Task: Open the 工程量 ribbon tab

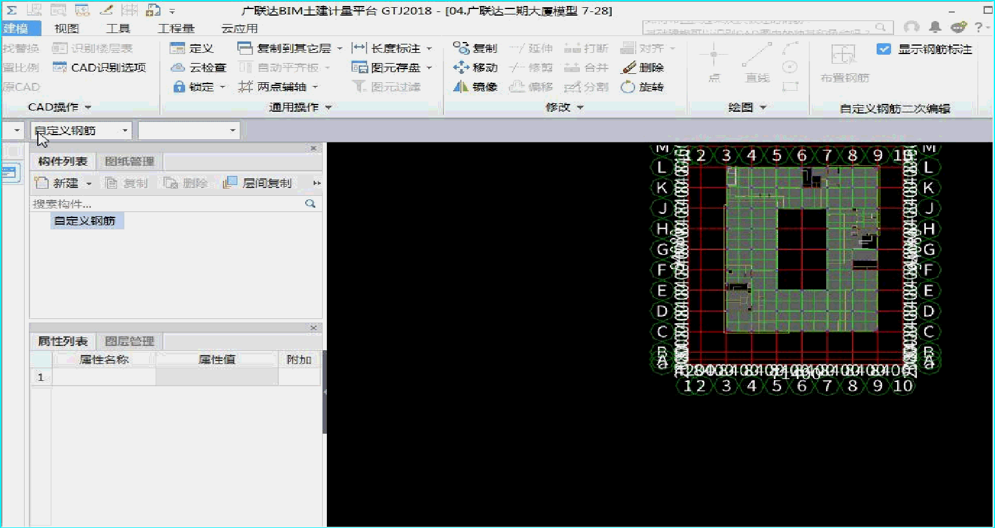Action: click(176, 28)
